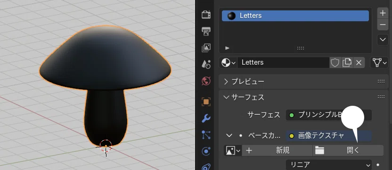Open the View Layer properties tab

(x=206, y=48)
